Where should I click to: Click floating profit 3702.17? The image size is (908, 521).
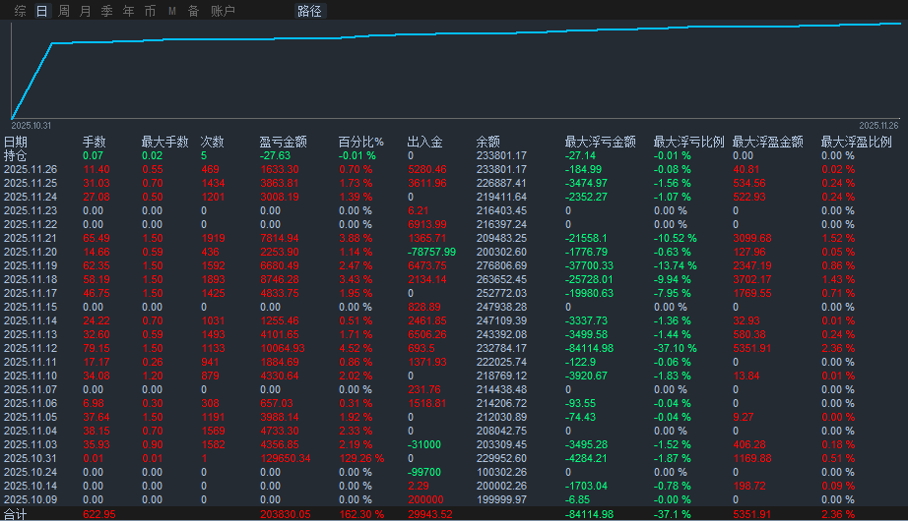click(x=752, y=280)
